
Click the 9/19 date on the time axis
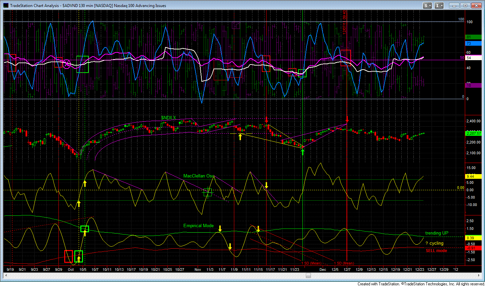(x=10, y=269)
